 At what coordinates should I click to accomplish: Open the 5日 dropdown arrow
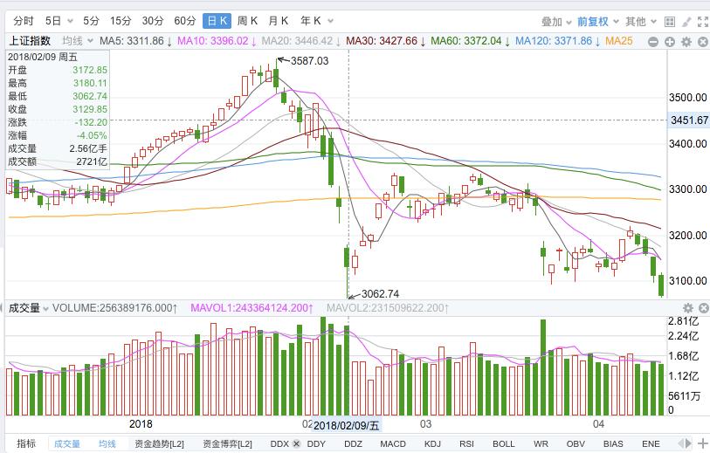[70, 21]
